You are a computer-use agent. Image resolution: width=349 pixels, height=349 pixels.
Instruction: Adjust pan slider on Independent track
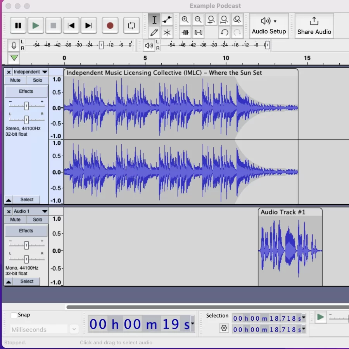[26, 120]
